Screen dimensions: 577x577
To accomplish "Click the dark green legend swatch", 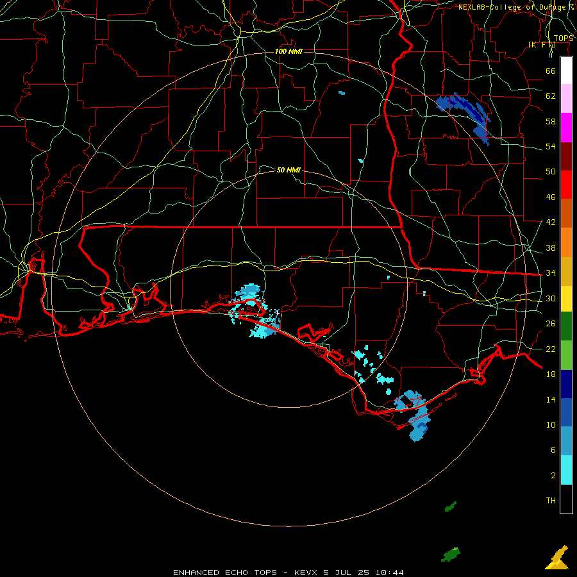I will tap(566, 326).
